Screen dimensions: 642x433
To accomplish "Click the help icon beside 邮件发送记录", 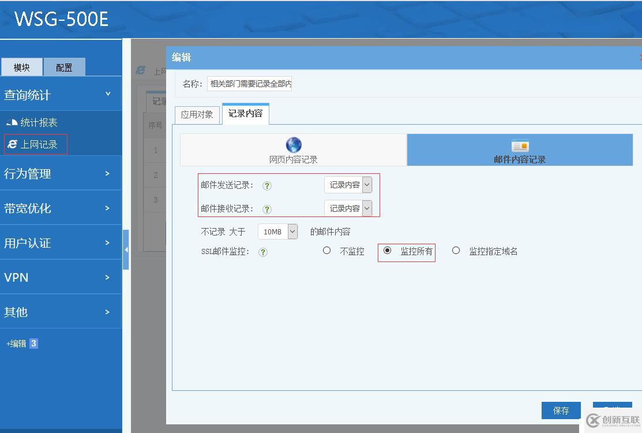I will tap(267, 185).
